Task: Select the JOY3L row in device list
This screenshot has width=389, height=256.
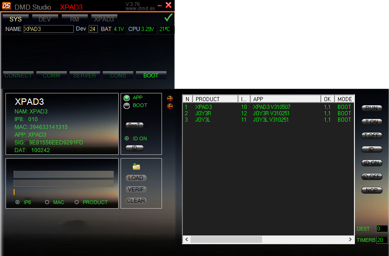Action: 268,120
